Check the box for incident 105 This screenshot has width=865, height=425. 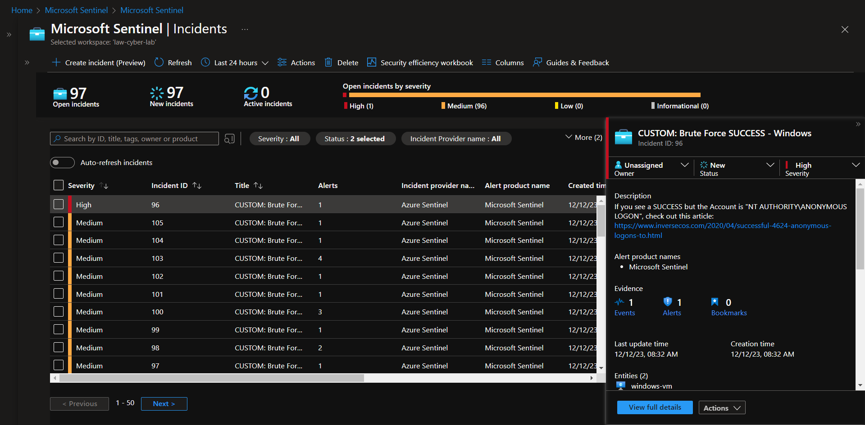pyautogui.click(x=59, y=222)
